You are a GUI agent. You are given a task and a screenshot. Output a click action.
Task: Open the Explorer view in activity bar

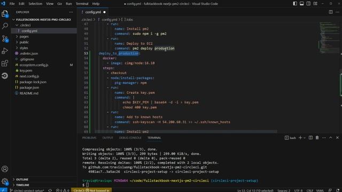tap(5, 14)
